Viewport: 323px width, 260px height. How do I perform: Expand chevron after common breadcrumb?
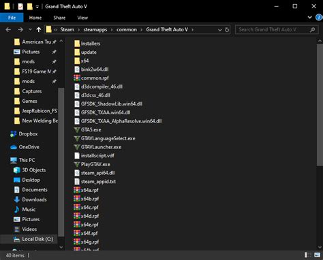tap(141, 30)
